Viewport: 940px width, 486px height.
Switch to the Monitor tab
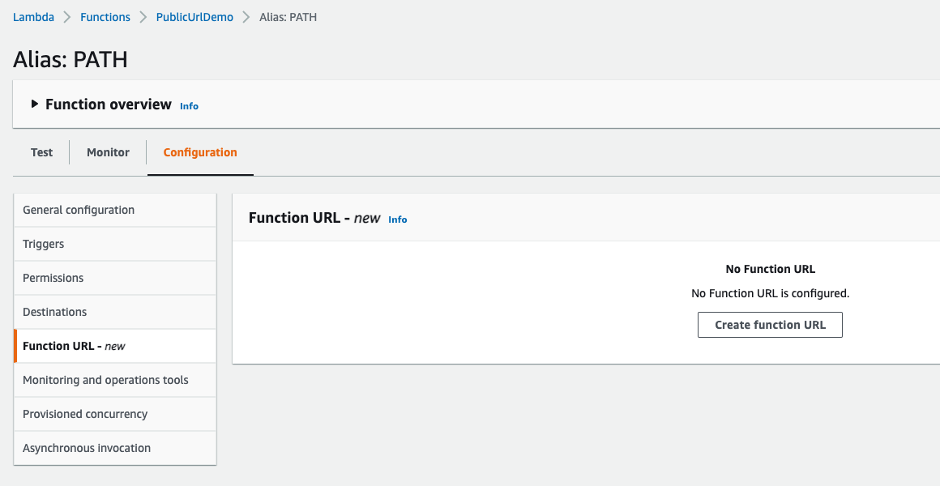[x=107, y=152]
